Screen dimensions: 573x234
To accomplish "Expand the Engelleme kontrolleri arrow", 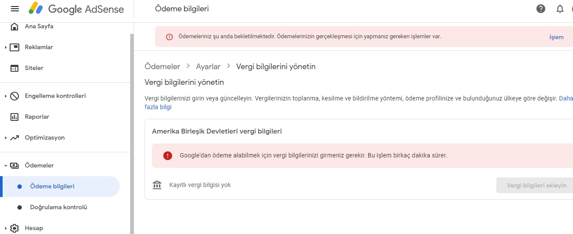I will pyautogui.click(x=6, y=96).
